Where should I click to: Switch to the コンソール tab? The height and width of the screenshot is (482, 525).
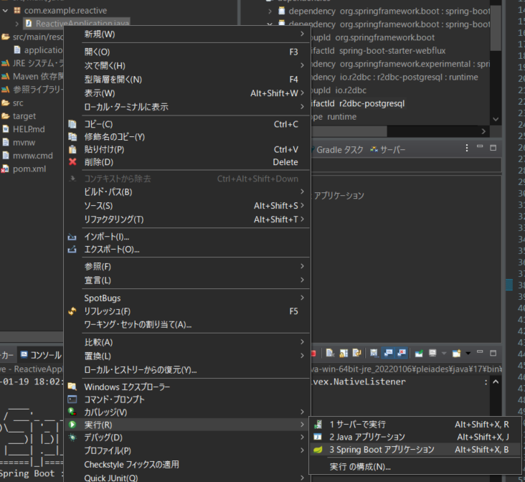click(41, 355)
